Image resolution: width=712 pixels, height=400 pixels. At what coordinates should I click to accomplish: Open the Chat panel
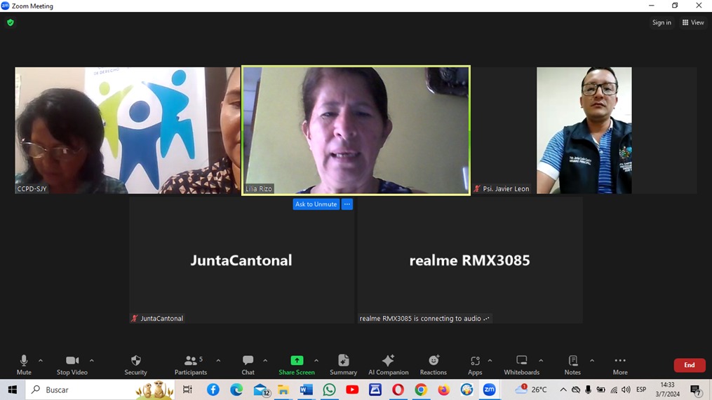coord(248,364)
